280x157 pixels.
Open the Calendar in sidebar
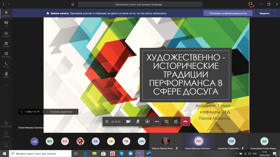pos(6,55)
